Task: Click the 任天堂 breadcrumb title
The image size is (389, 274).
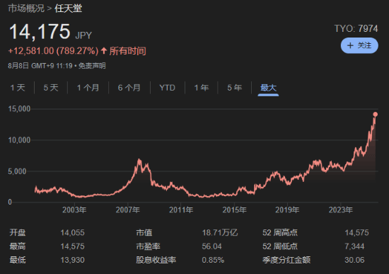Action: pyautogui.click(x=68, y=8)
